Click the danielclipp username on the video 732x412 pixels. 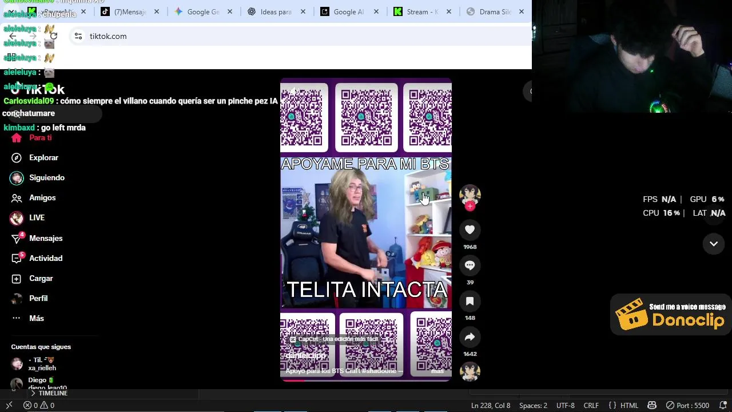pyautogui.click(x=305, y=355)
